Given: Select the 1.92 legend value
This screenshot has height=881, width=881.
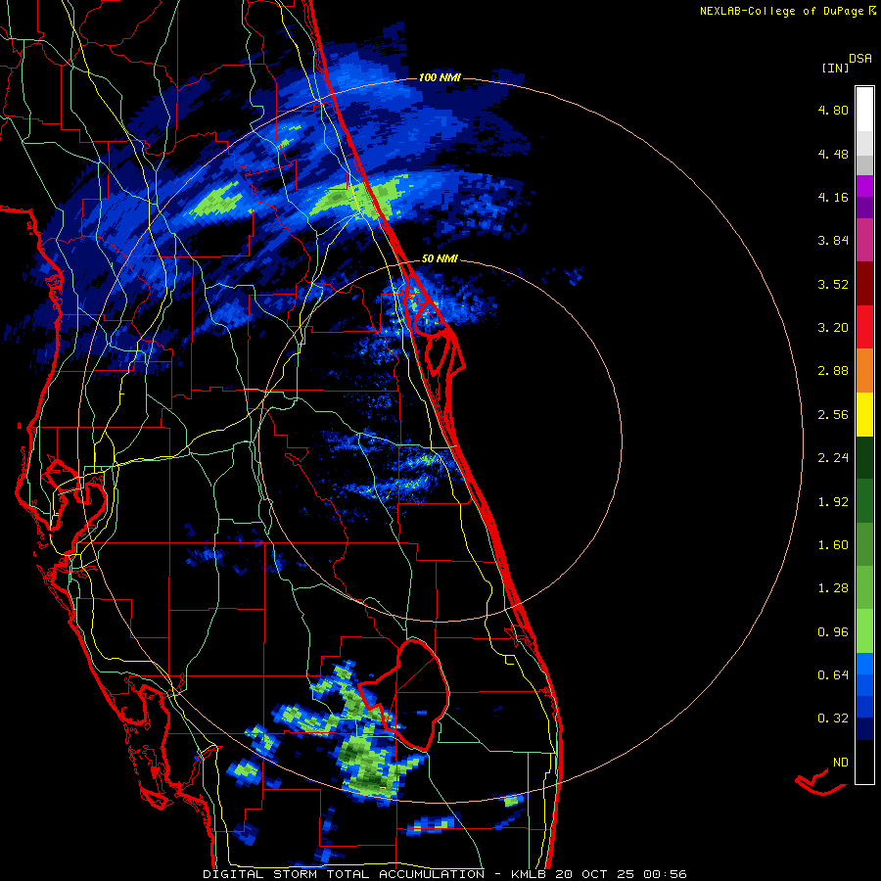Looking at the screenshot, I should [833, 502].
